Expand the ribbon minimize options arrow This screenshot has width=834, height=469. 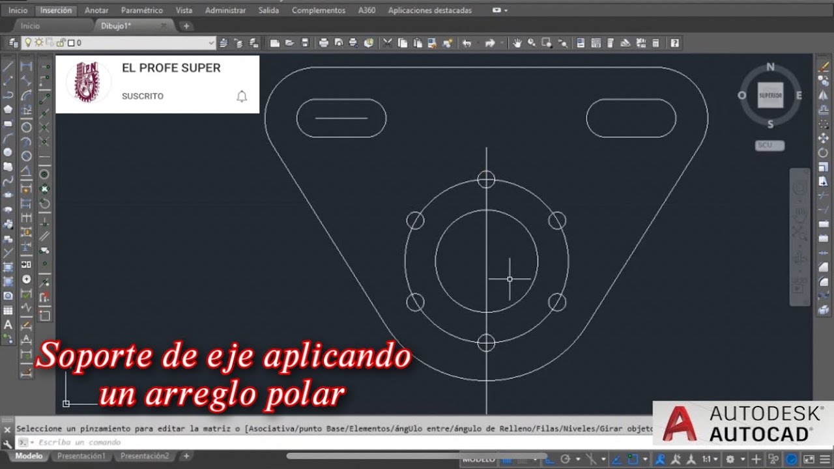506,10
